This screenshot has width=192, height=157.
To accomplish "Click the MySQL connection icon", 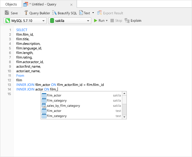I will [x=8, y=21].
